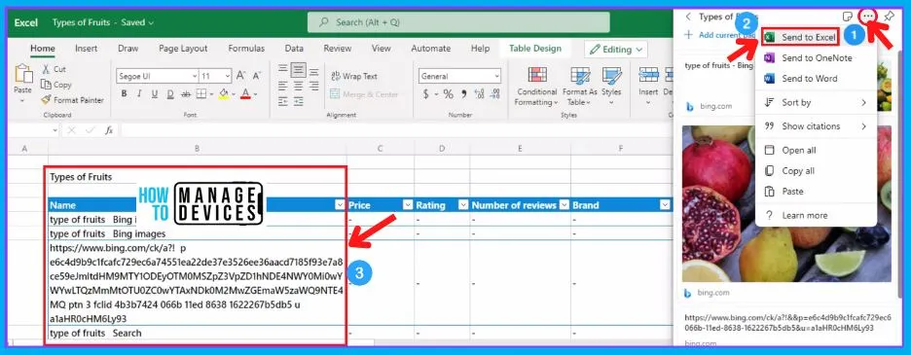Viewport: 911px width, 355px height.
Task: Click the formula bar fx icon
Action: [x=109, y=130]
